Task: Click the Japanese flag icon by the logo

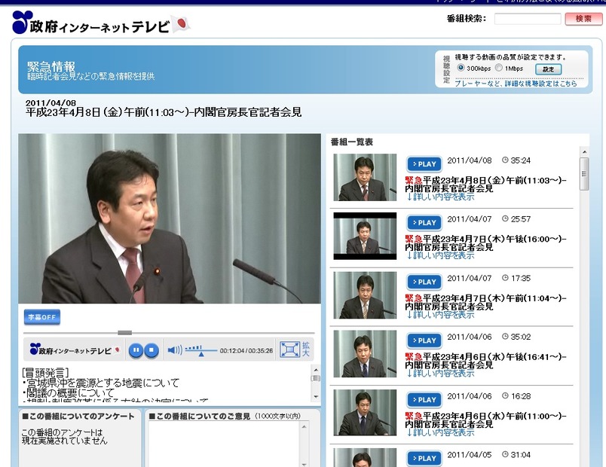Action: click(x=181, y=23)
